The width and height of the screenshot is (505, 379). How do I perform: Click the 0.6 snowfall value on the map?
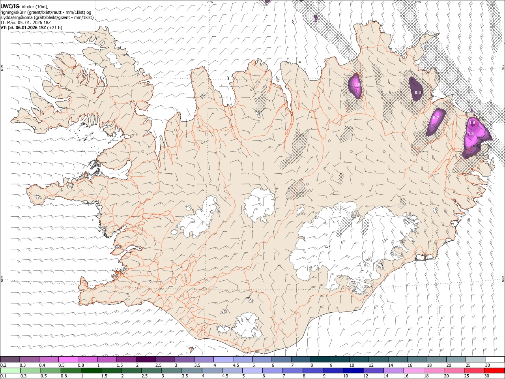click(357, 84)
